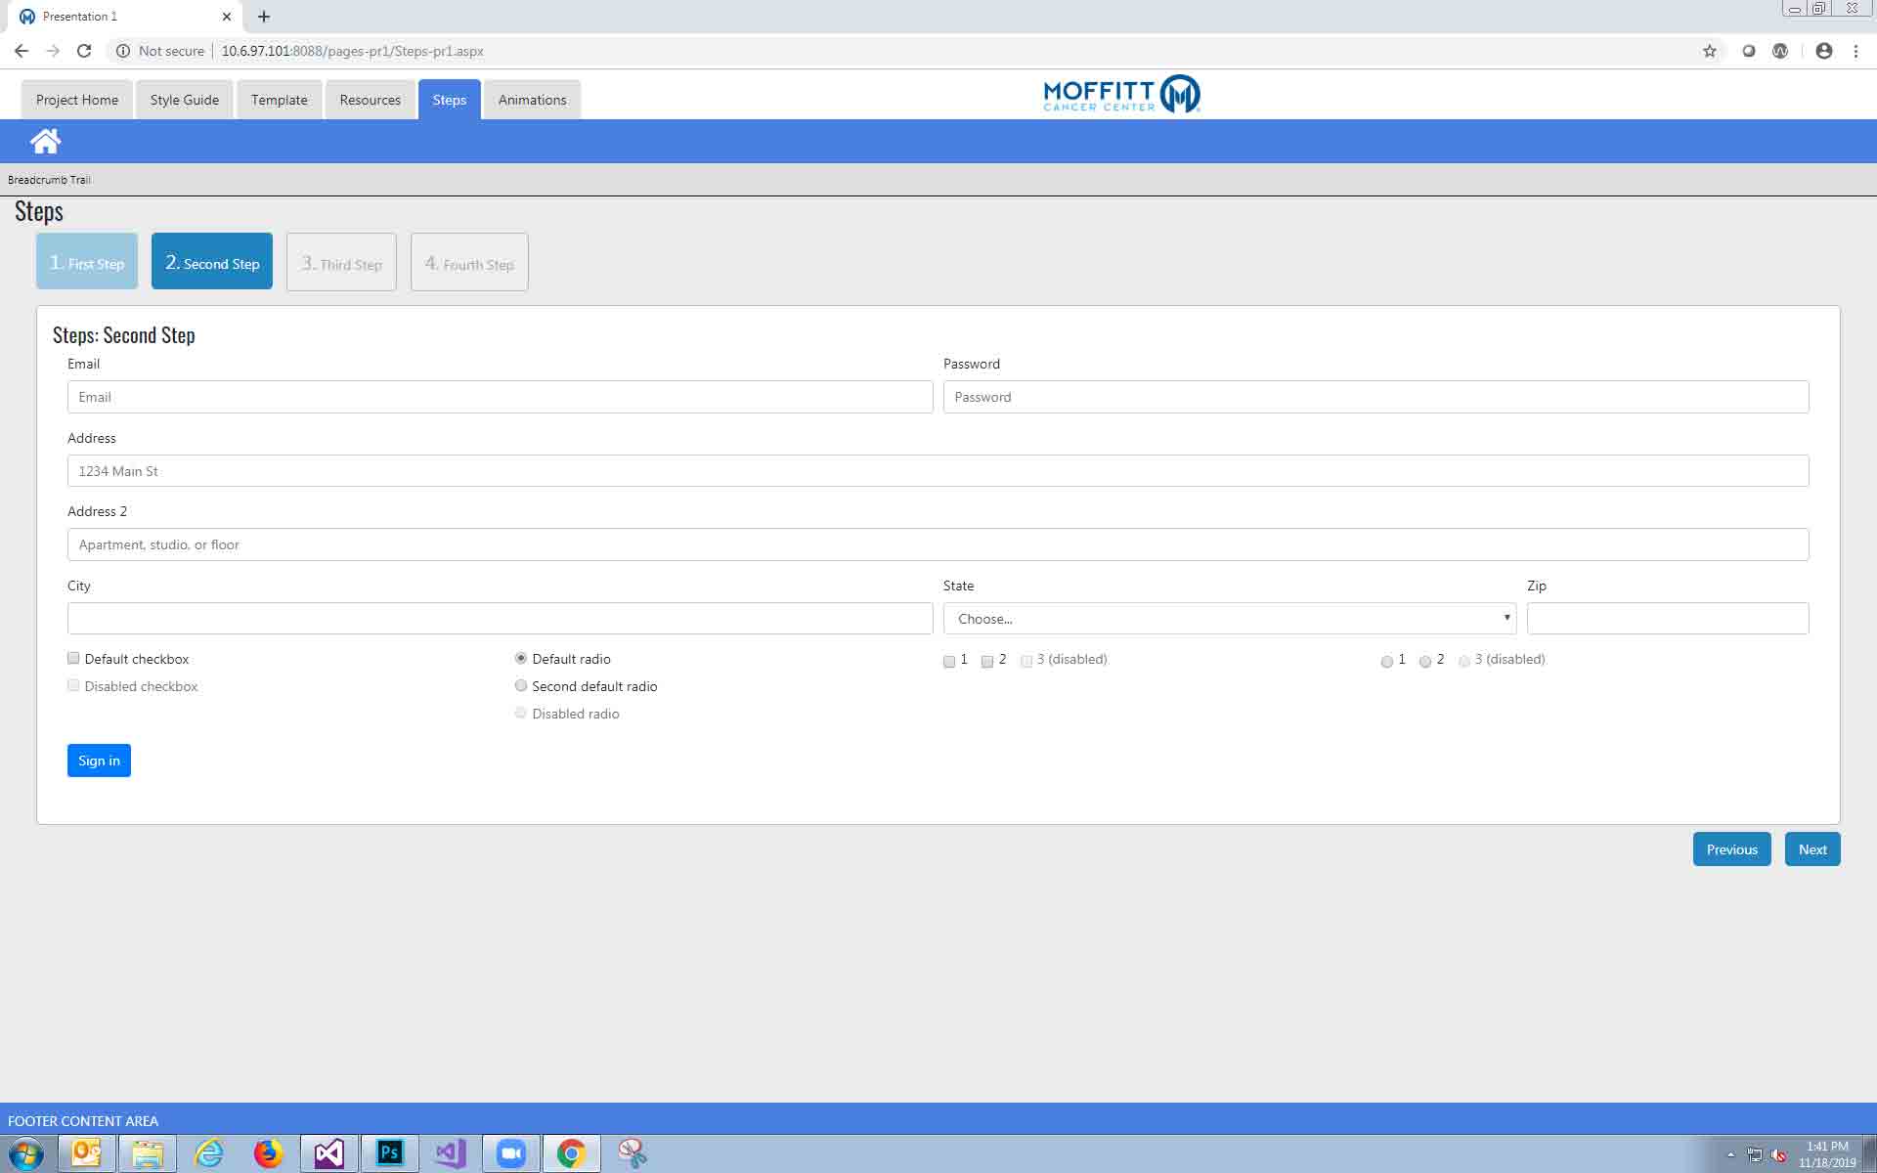
Task: Open Photoshop from the taskbar
Action: [x=389, y=1153]
